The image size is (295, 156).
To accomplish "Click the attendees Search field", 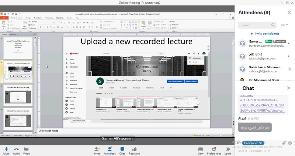I will pos(257,25).
